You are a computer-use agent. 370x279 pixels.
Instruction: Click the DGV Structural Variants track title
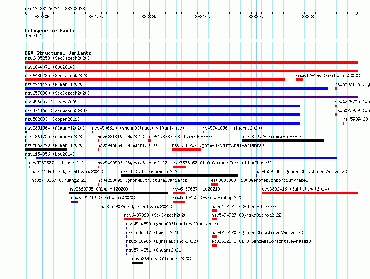tap(58, 53)
